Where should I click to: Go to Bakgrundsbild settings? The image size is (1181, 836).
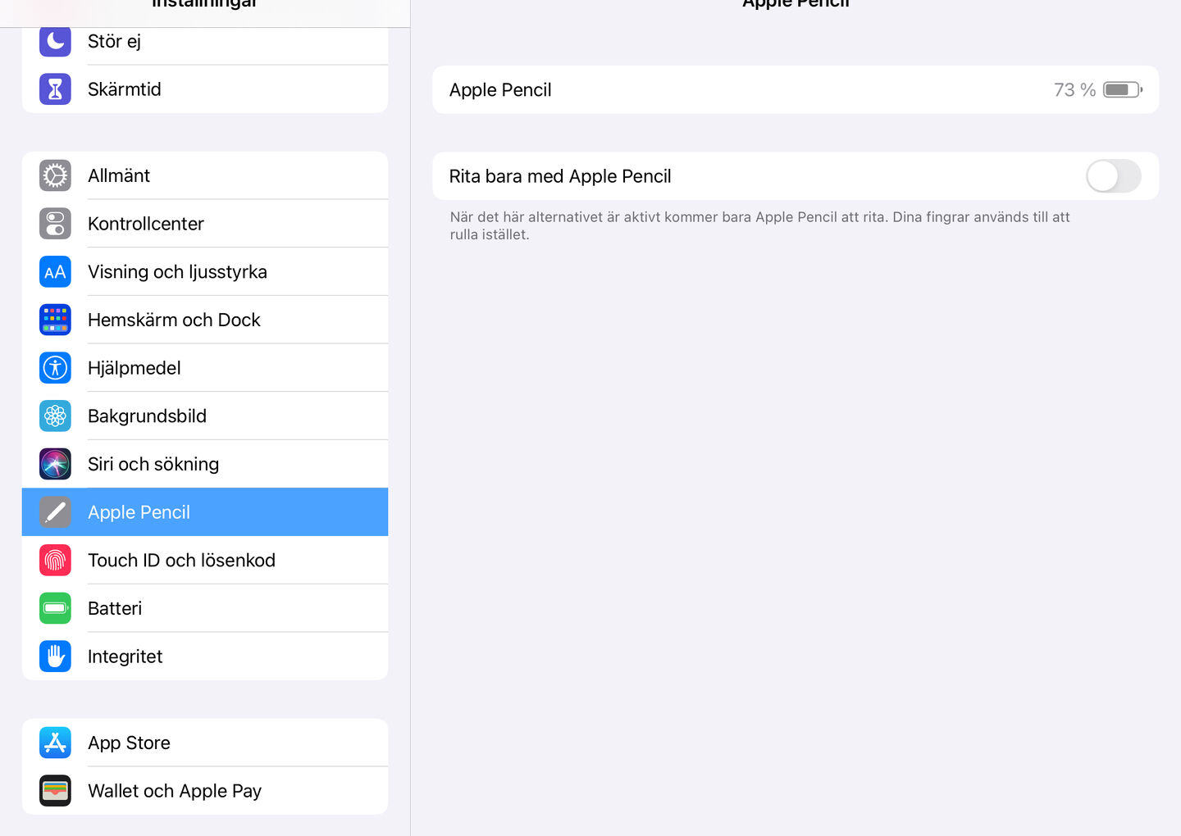tap(205, 416)
